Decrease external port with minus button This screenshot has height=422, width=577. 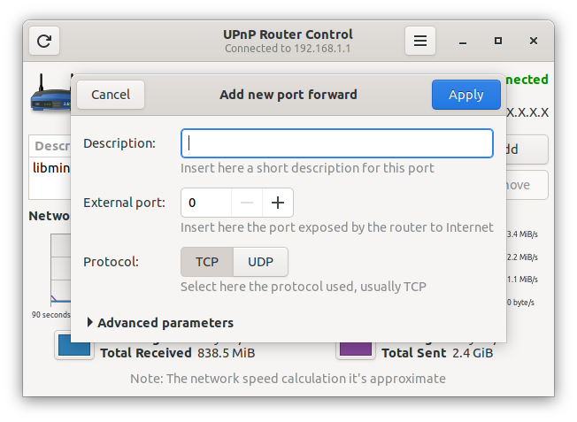coord(247,203)
